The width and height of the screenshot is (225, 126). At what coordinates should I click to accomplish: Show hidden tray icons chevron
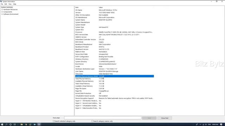click(200, 125)
